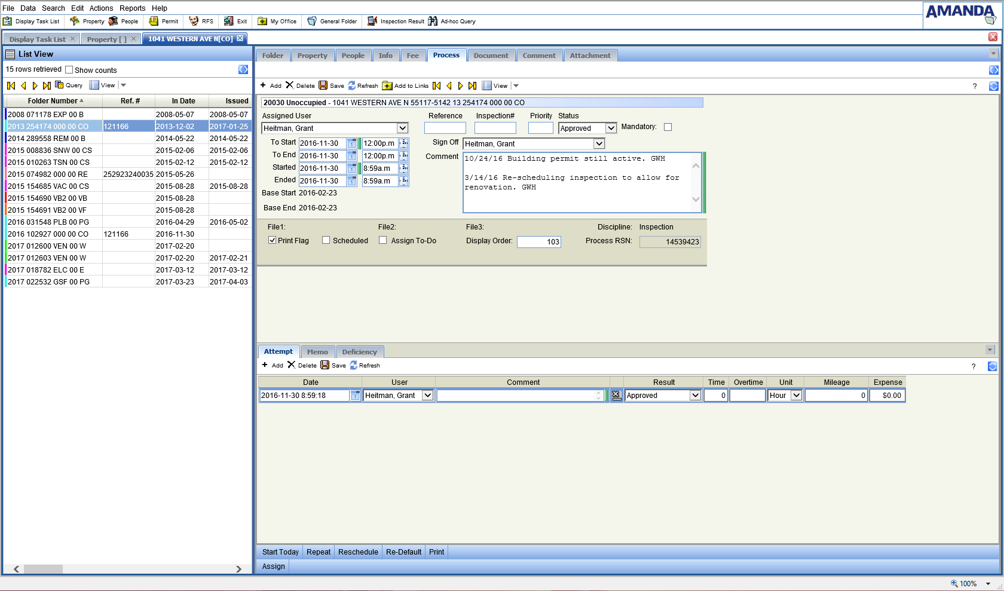1004x591 pixels.
Task: Open the Status dropdown showing Approved
Action: pyautogui.click(x=611, y=128)
